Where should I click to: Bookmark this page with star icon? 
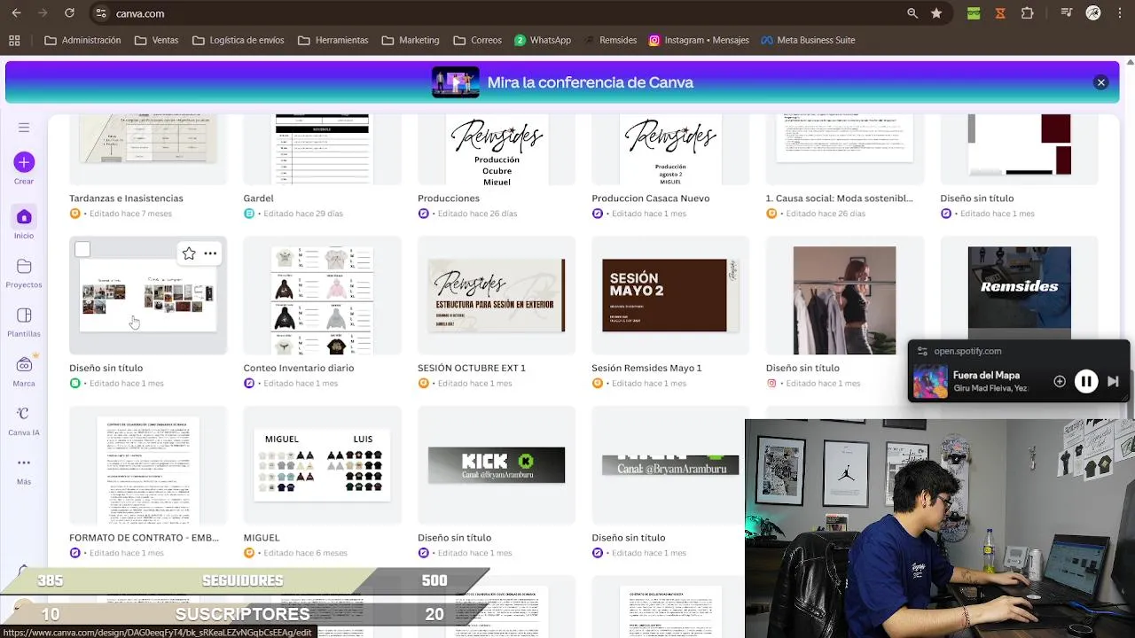[936, 13]
